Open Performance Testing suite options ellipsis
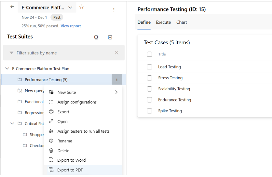 click(x=117, y=80)
